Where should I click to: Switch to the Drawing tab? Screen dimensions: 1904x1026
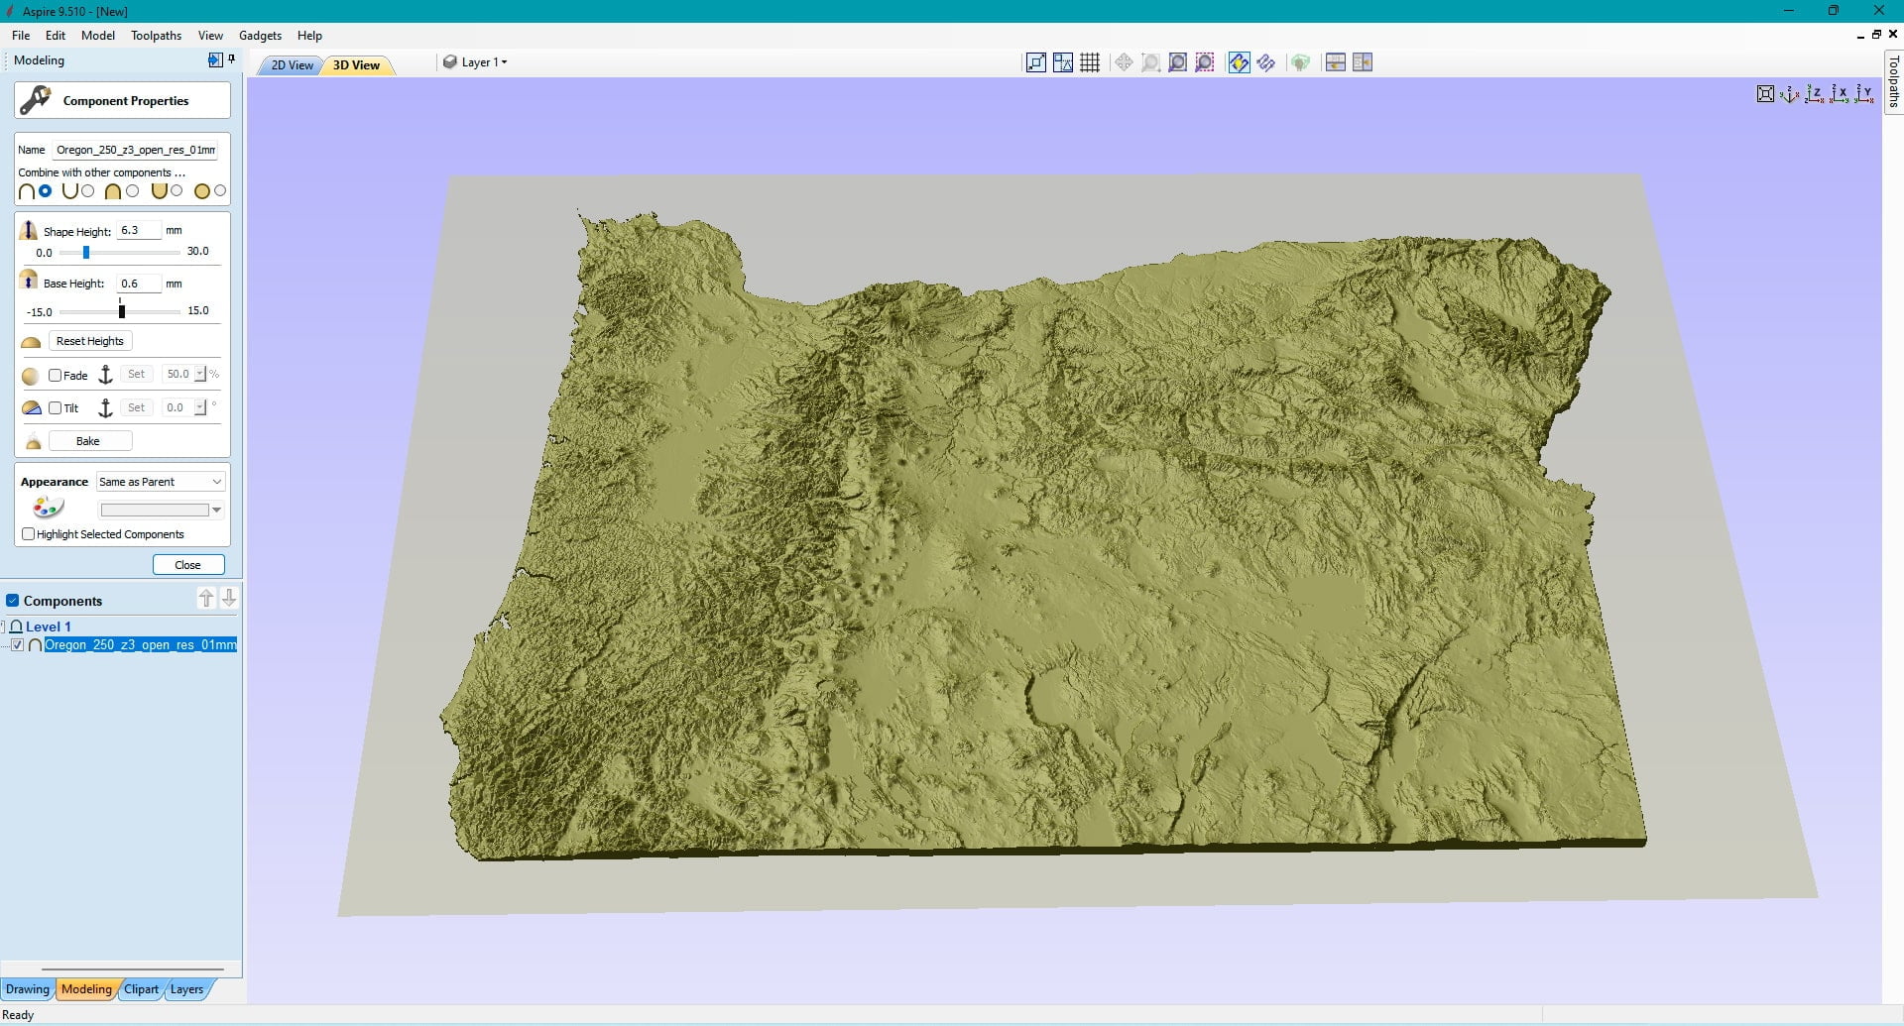tap(27, 989)
